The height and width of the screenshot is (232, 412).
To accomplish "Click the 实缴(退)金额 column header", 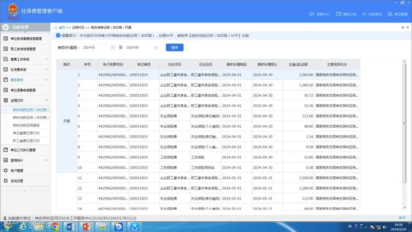I will [x=298, y=64].
